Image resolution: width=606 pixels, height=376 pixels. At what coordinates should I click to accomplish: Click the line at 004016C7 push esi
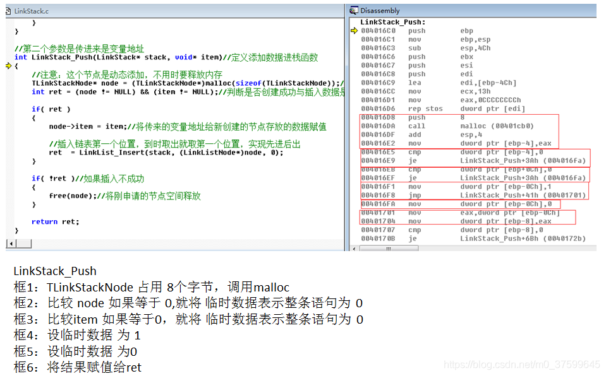(417, 65)
